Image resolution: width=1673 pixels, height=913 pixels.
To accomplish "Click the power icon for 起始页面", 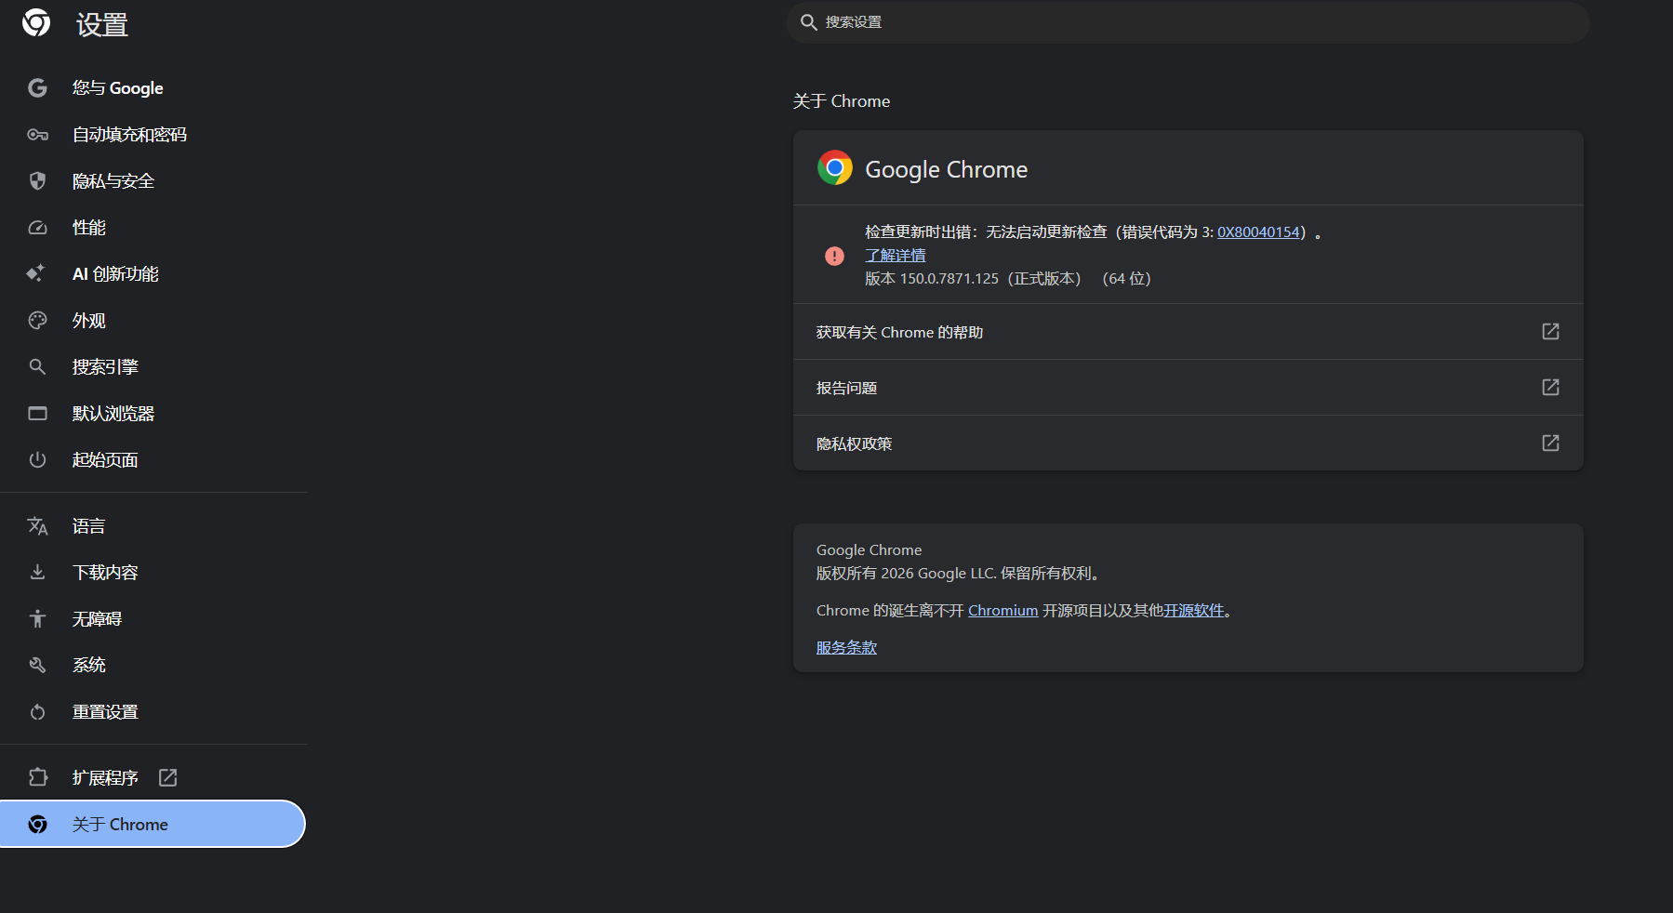I will (37, 460).
